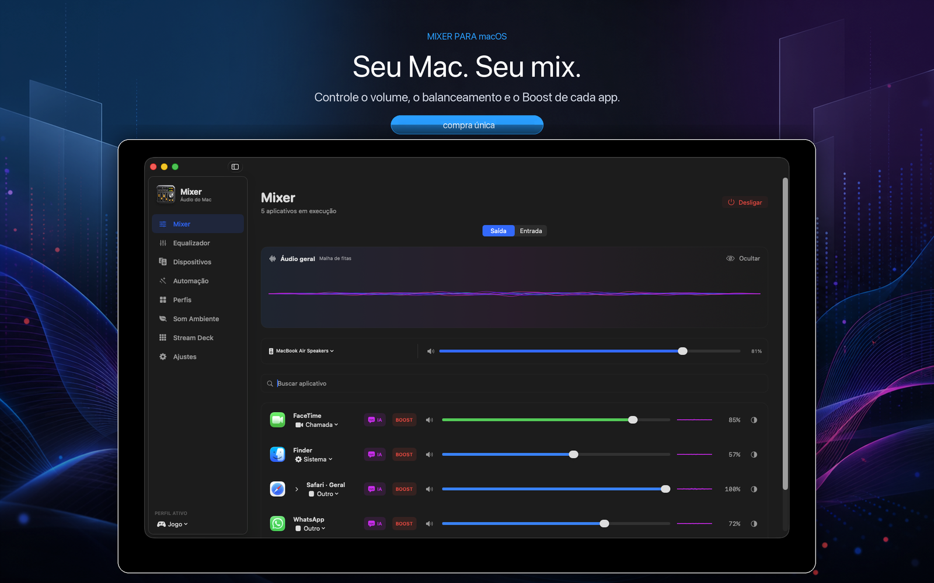This screenshot has height=583, width=934.
Task: Focus the Buscar aplicativo search field
Action: point(514,384)
